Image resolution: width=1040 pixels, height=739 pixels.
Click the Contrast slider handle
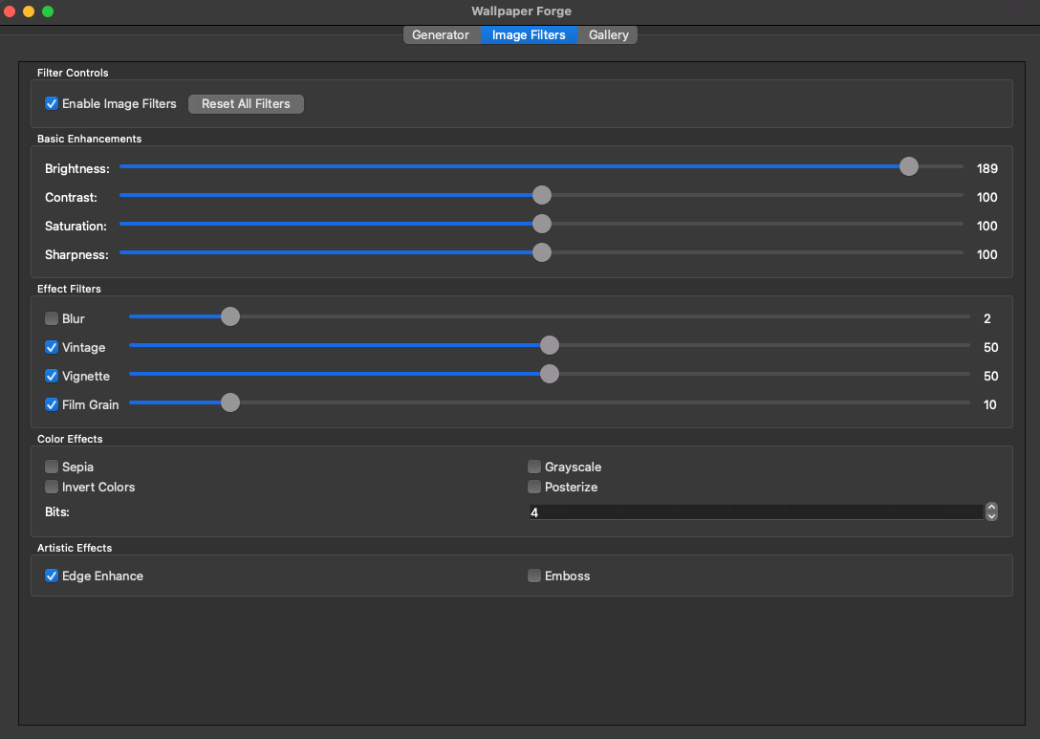[x=541, y=195]
